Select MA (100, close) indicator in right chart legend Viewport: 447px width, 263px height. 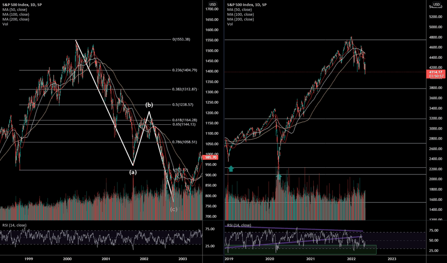[x=240, y=14]
